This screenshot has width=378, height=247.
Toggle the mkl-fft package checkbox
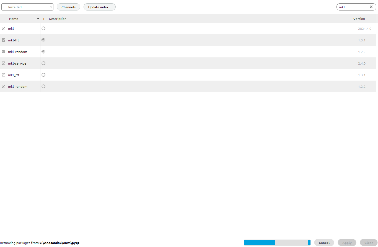[x=4, y=40]
